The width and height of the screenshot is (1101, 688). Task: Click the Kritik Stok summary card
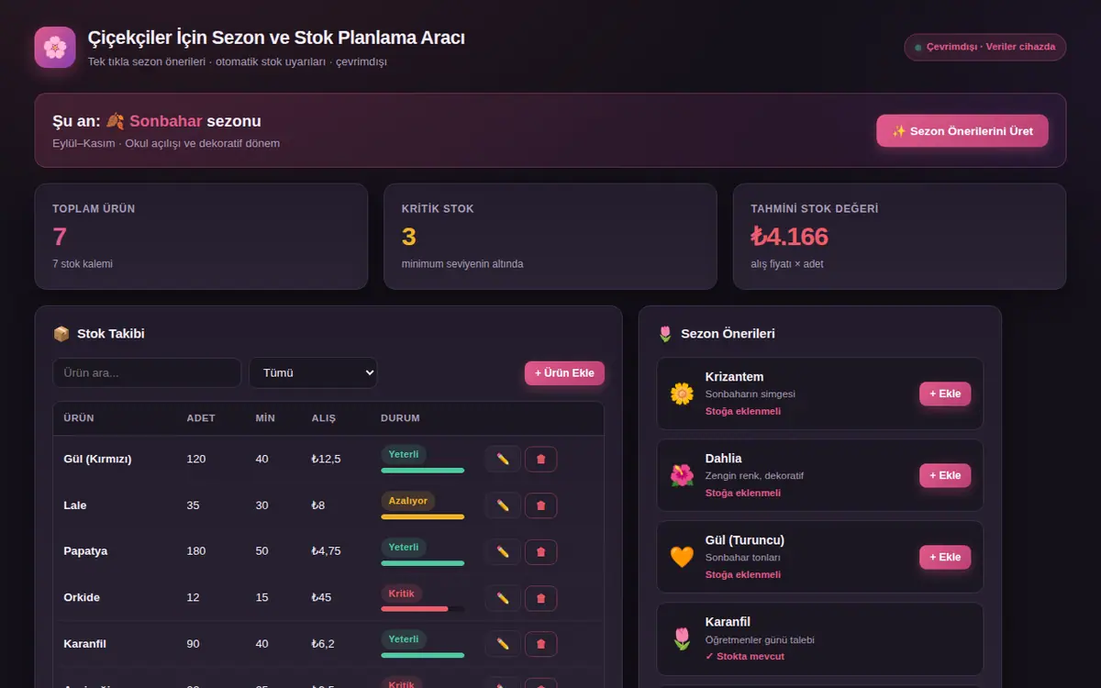pyautogui.click(x=550, y=237)
